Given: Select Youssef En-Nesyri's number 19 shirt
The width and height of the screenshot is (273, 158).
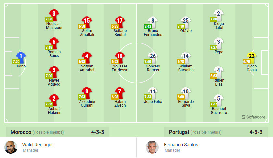Looking at the screenshot, I should tap(120, 56).
